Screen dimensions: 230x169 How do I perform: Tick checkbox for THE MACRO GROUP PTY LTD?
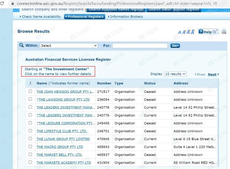30,146
